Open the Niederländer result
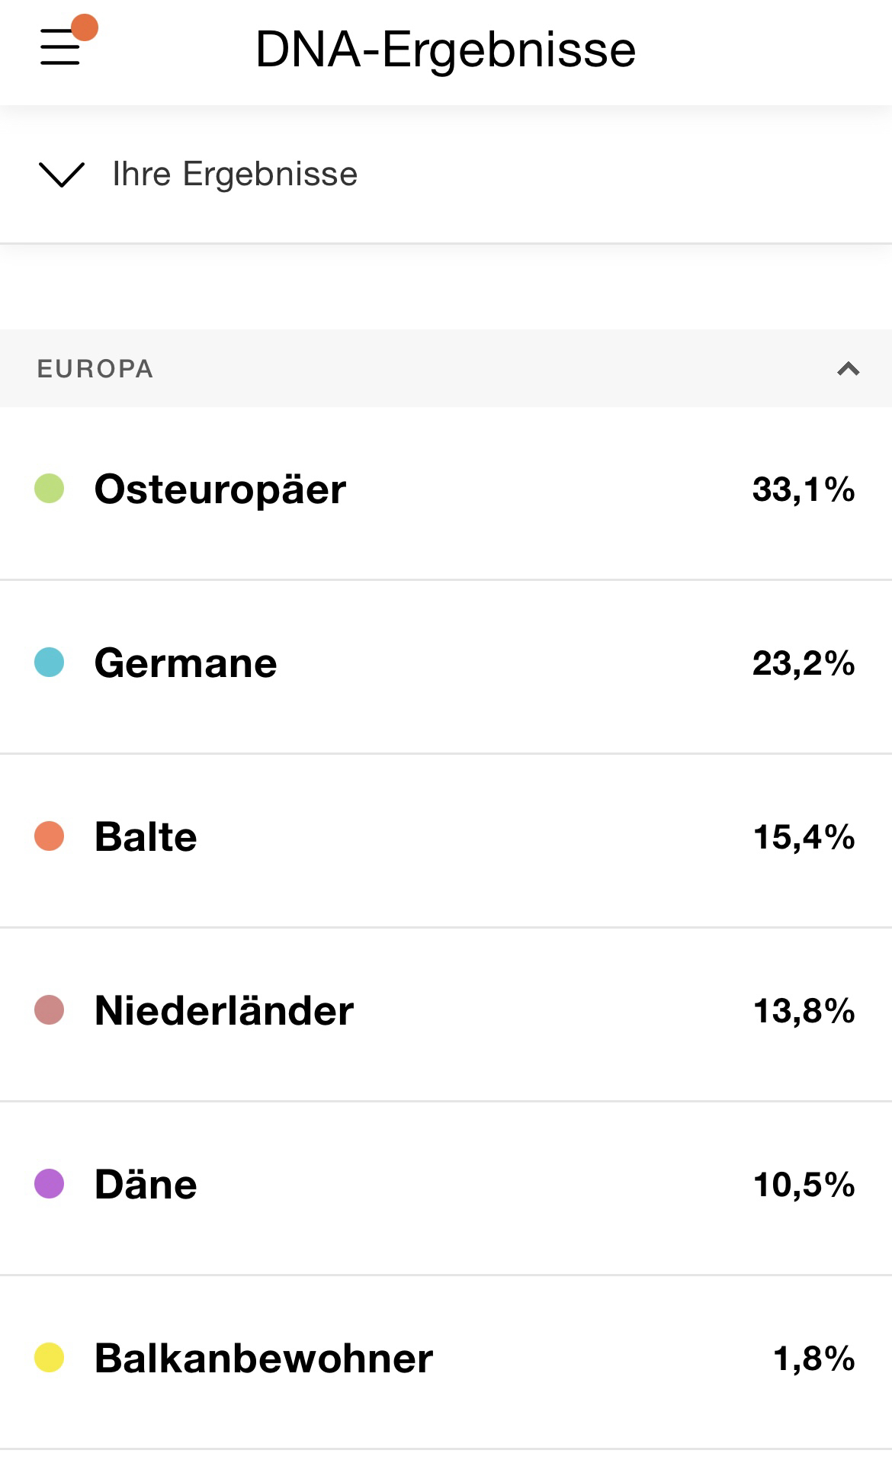 [x=223, y=1010]
